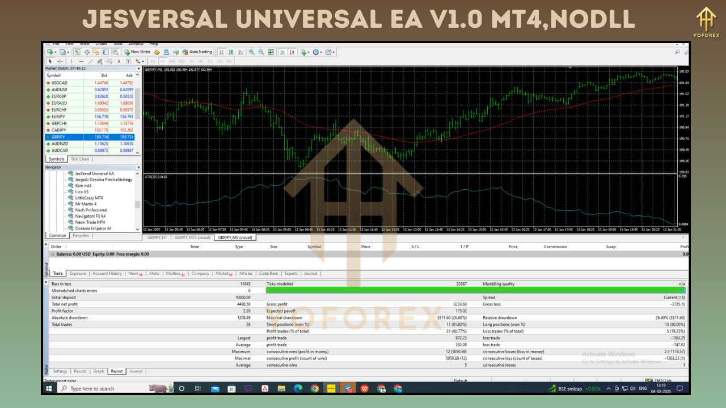
Task: Tile the open chart windows
Action: pyautogui.click(x=270, y=52)
